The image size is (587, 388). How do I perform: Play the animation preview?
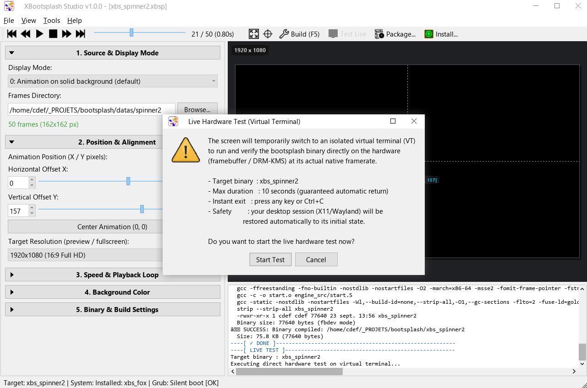(39, 34)
